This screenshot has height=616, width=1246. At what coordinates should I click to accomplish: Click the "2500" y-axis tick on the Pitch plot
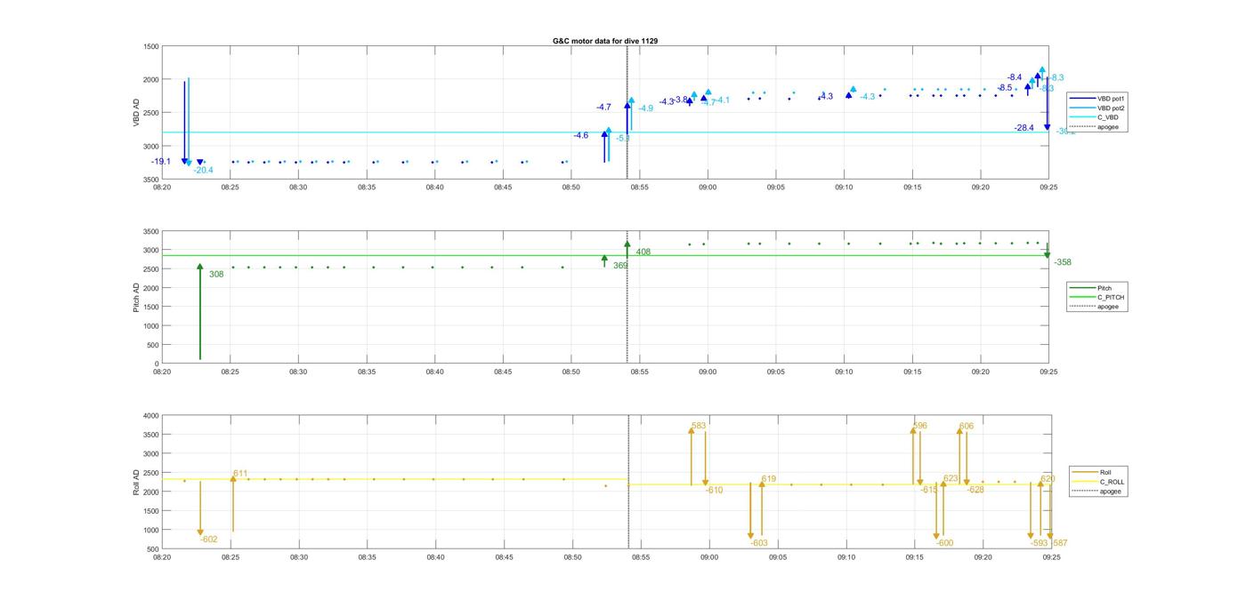click(x=150, y=269)
